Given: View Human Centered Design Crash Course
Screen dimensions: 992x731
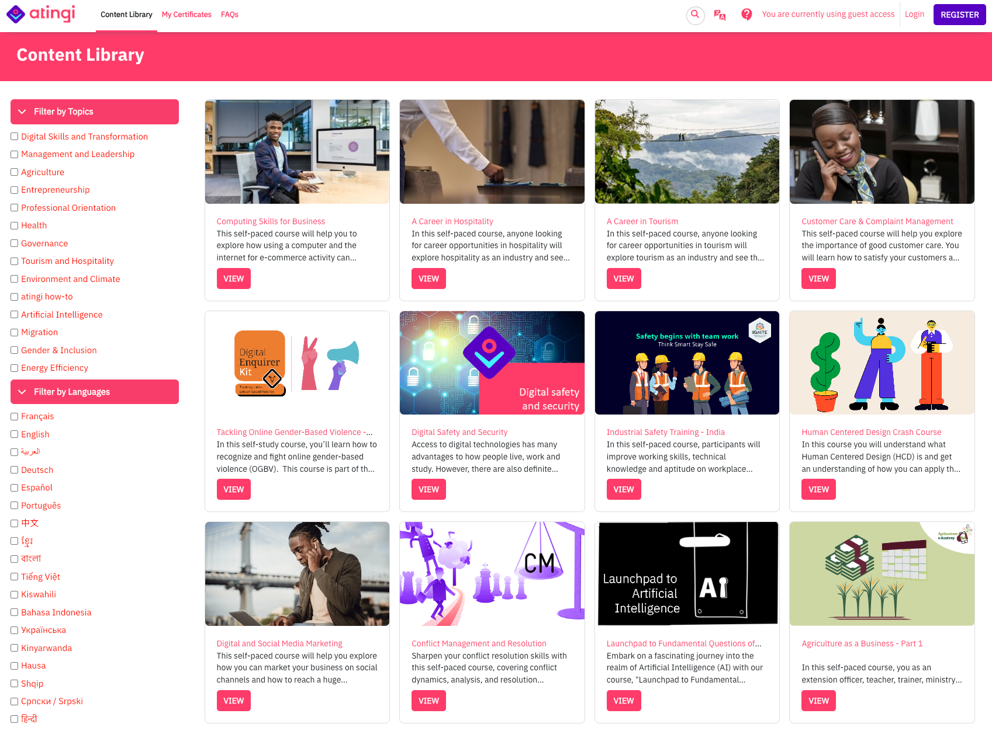Looking at the screenshot, I should click(818, 489).
